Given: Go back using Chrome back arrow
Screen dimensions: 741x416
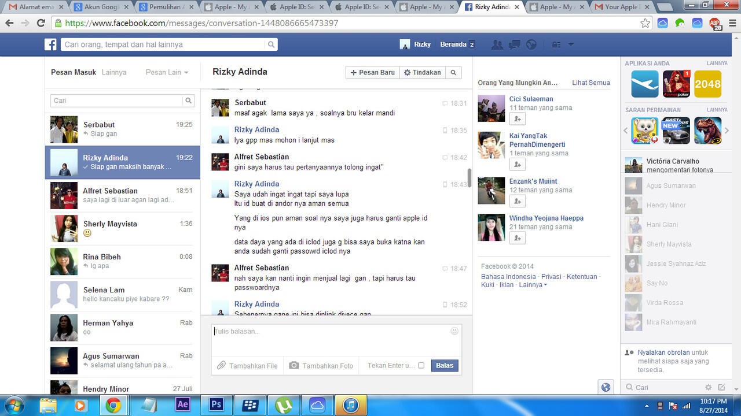Looking at the screenshot, I should coord(9,23).
